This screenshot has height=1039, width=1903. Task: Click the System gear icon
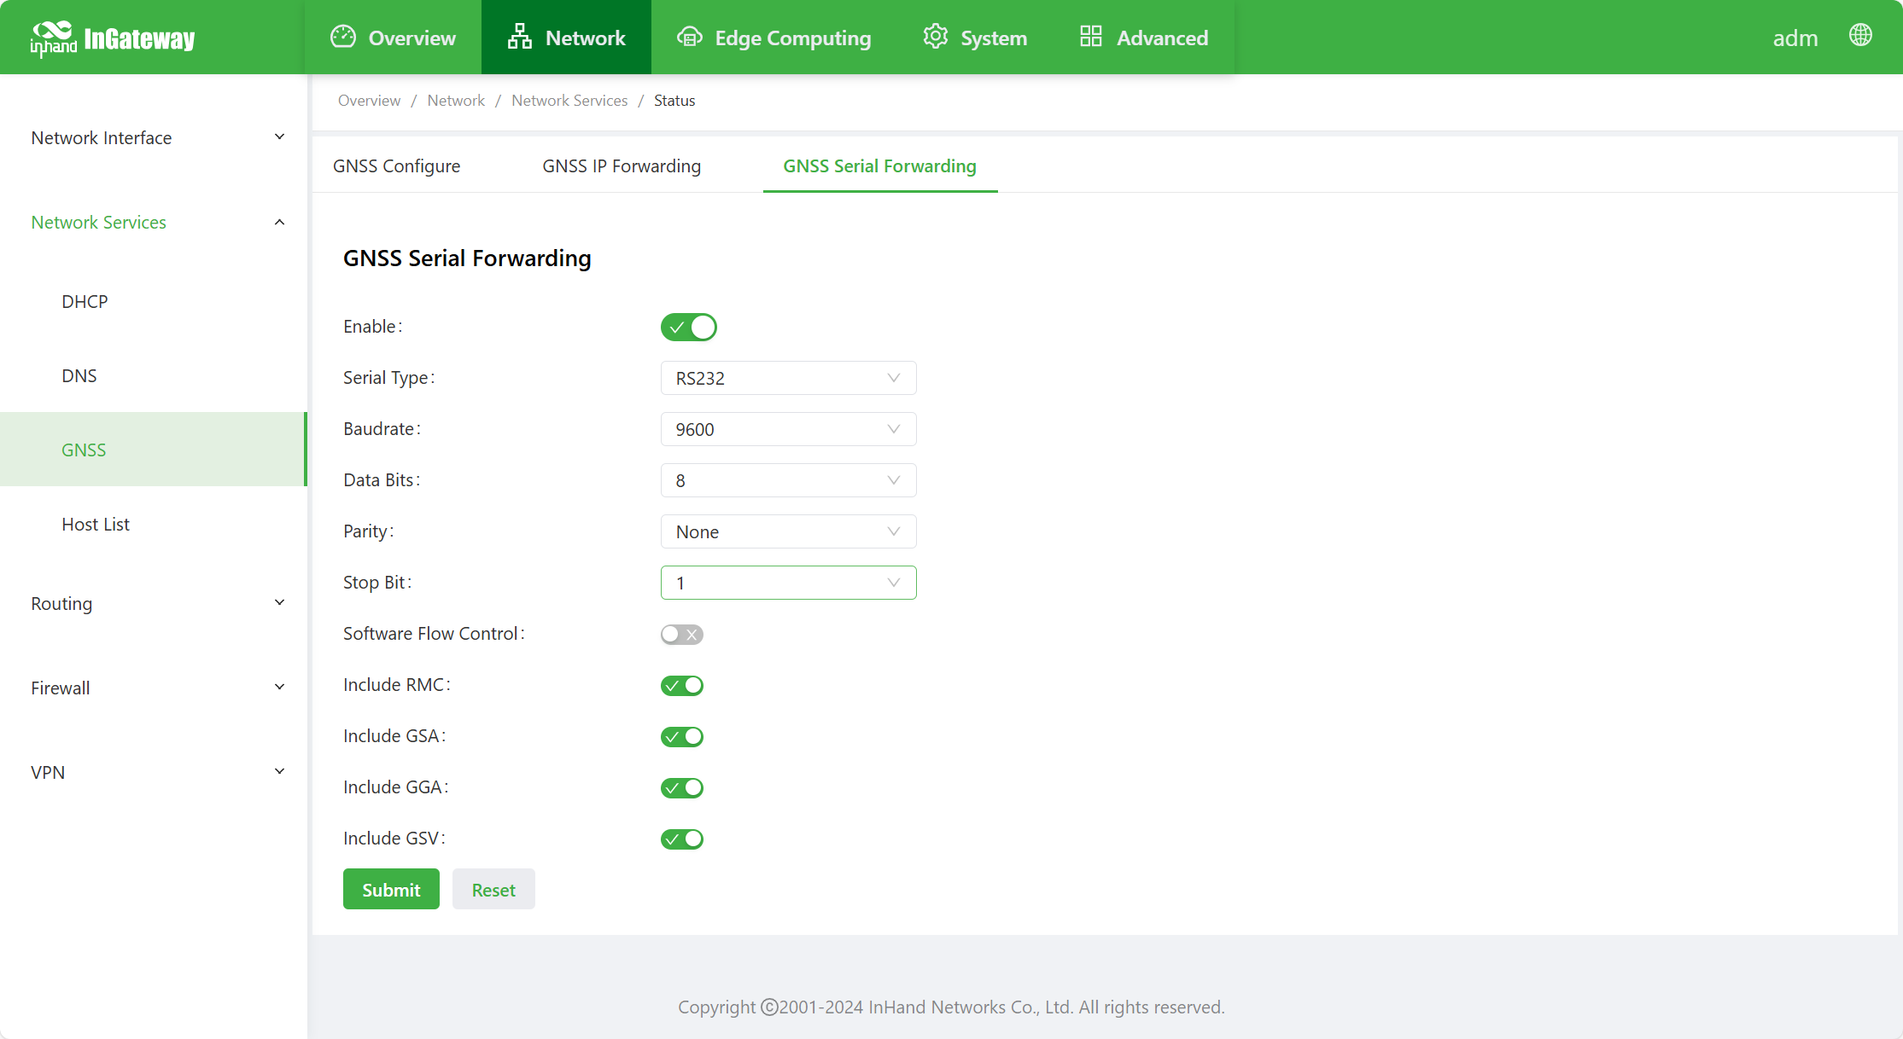(935, 37)
